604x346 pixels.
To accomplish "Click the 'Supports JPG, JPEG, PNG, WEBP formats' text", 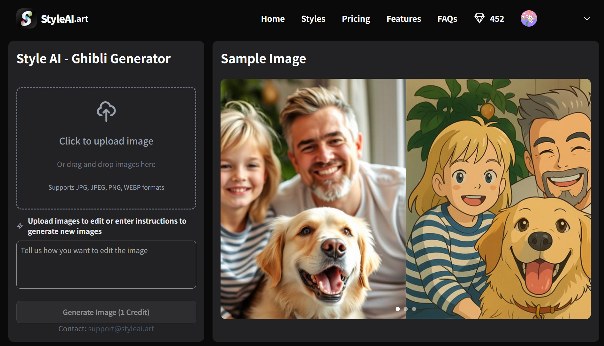I will pos(106,187).
